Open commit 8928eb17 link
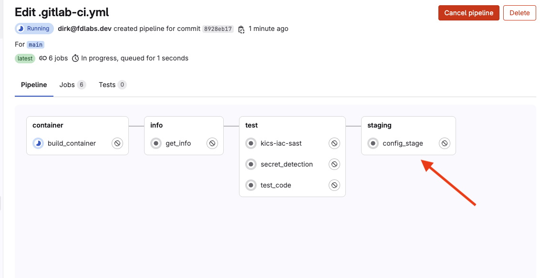 218,29
